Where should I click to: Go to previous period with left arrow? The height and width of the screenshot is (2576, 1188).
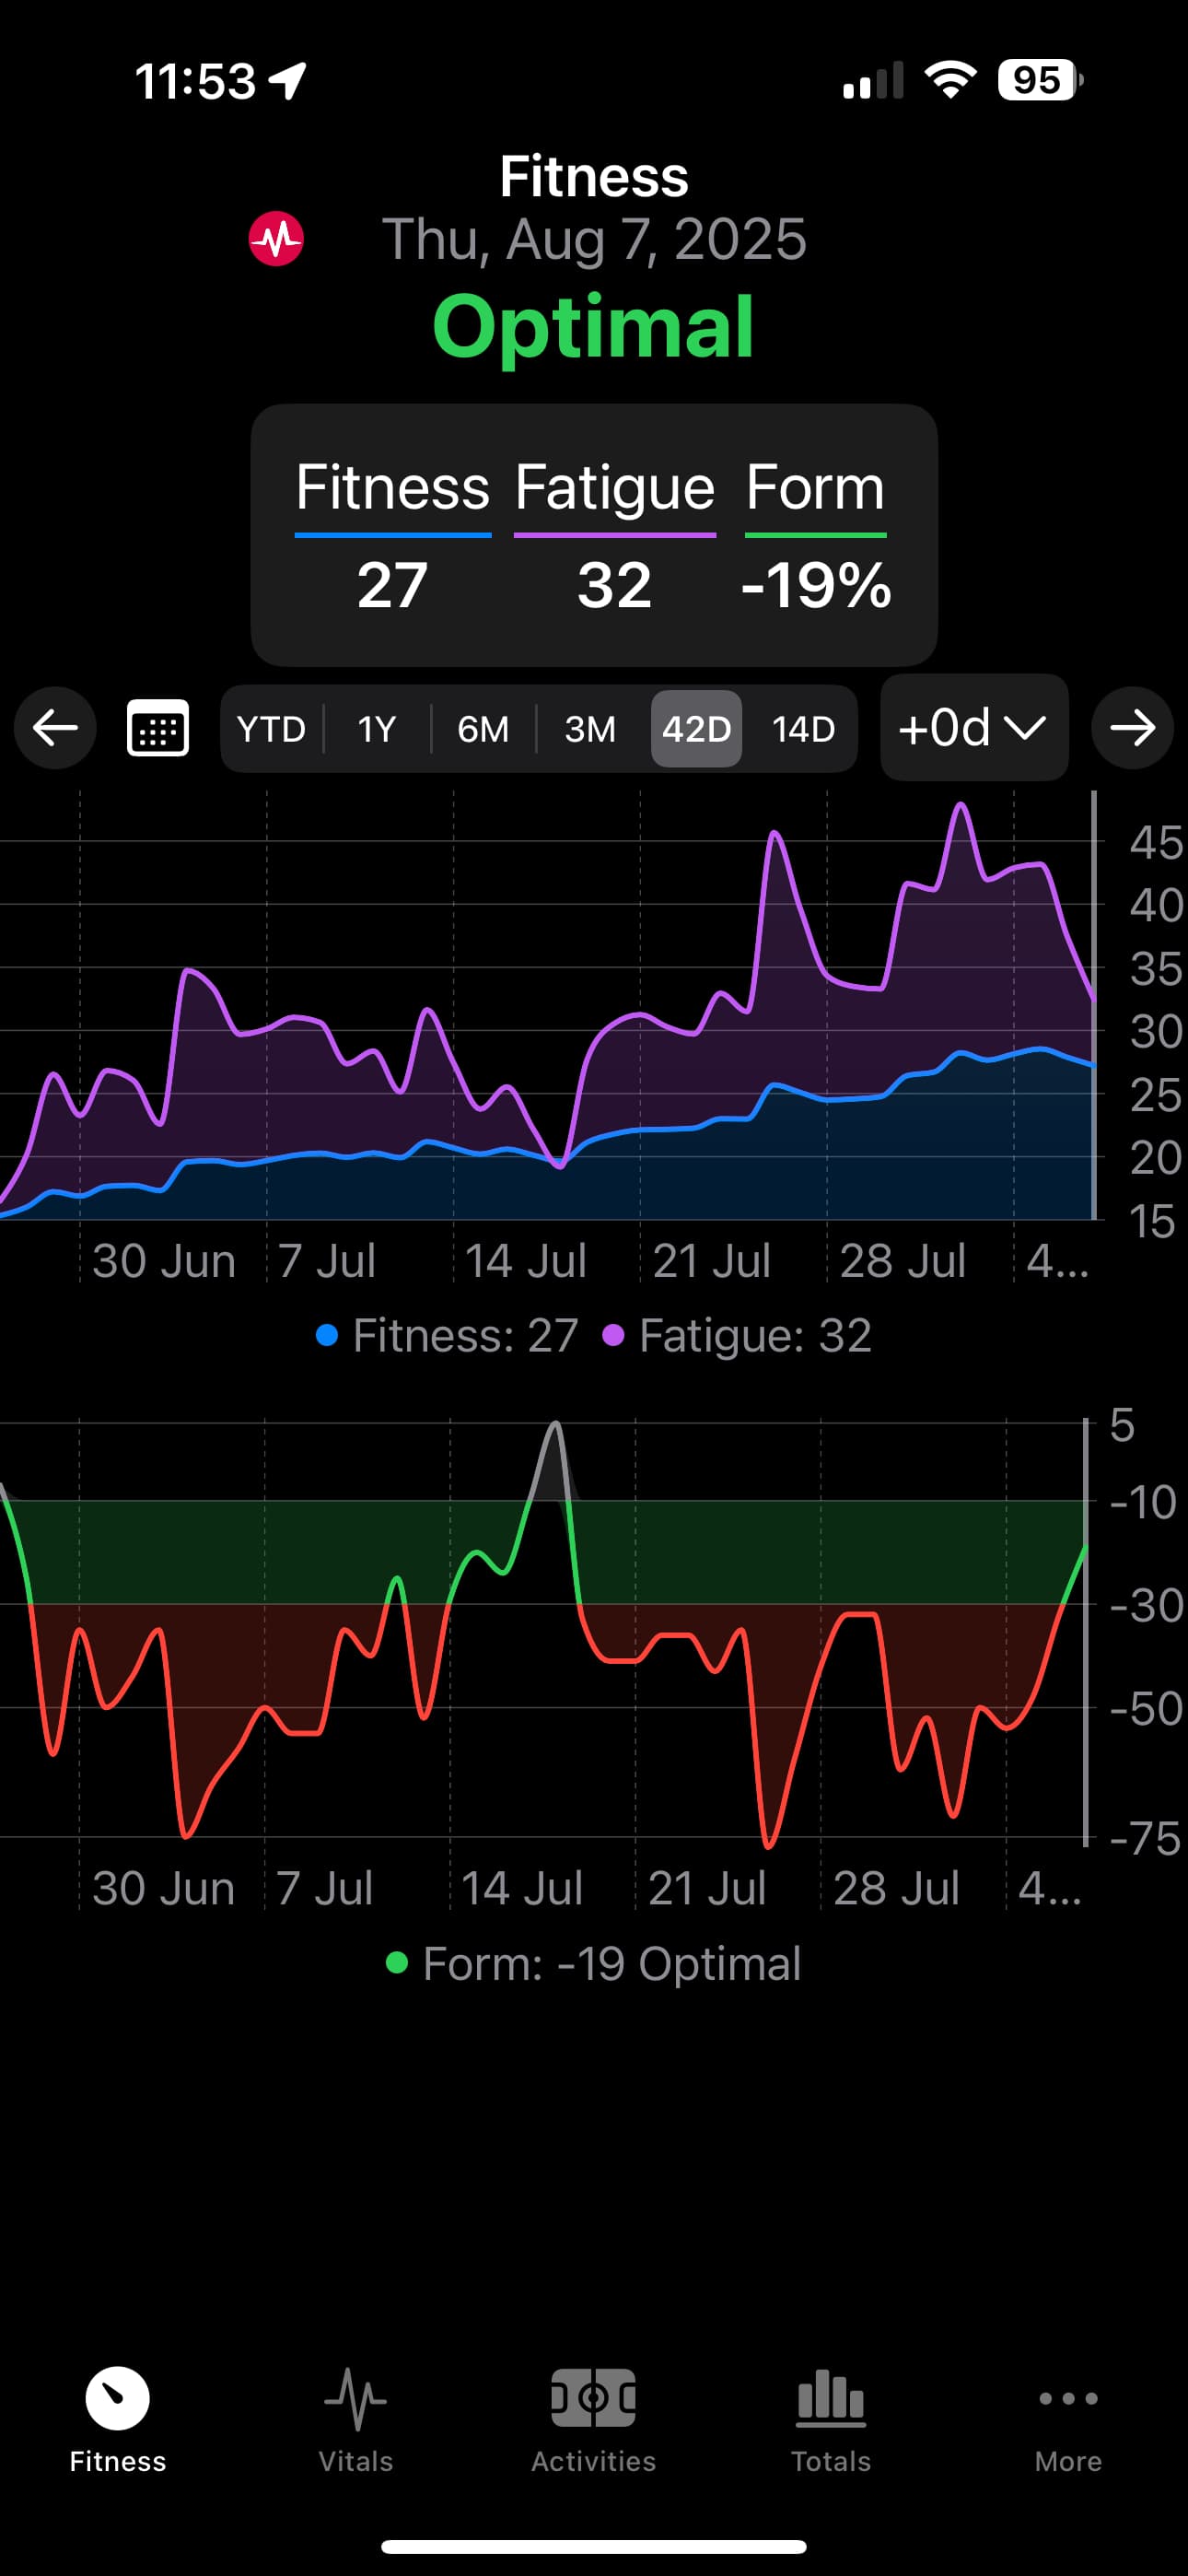[x=55, y=728]
